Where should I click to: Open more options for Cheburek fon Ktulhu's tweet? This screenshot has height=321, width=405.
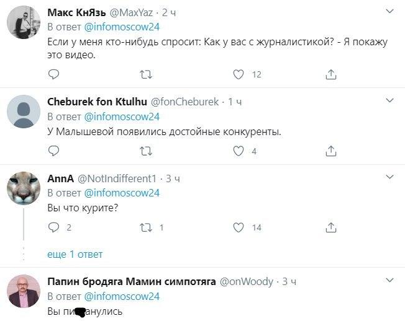(389, 100)
